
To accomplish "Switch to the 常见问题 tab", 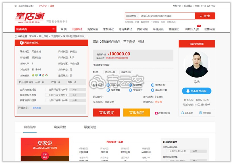I will 90,127.
